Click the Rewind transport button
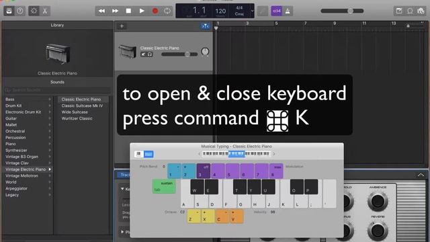 coord(101,11)
